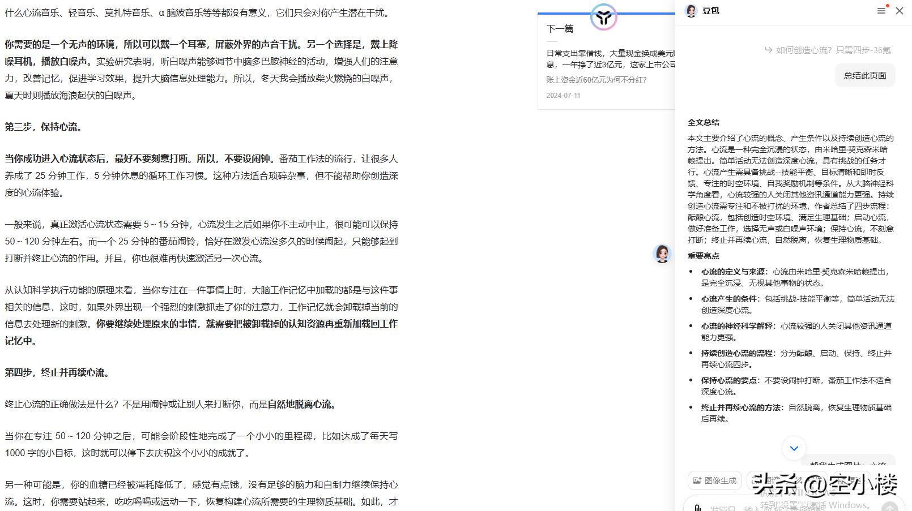Click the 心流产生的条件 bullet
The image size is (912, 511).
798,304
